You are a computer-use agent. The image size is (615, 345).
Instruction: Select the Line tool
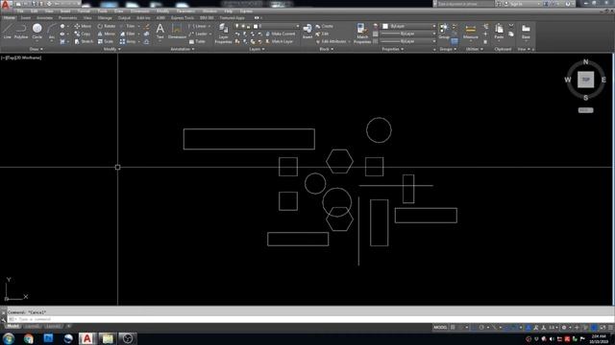pyautogui.click(x=8, y=31)
